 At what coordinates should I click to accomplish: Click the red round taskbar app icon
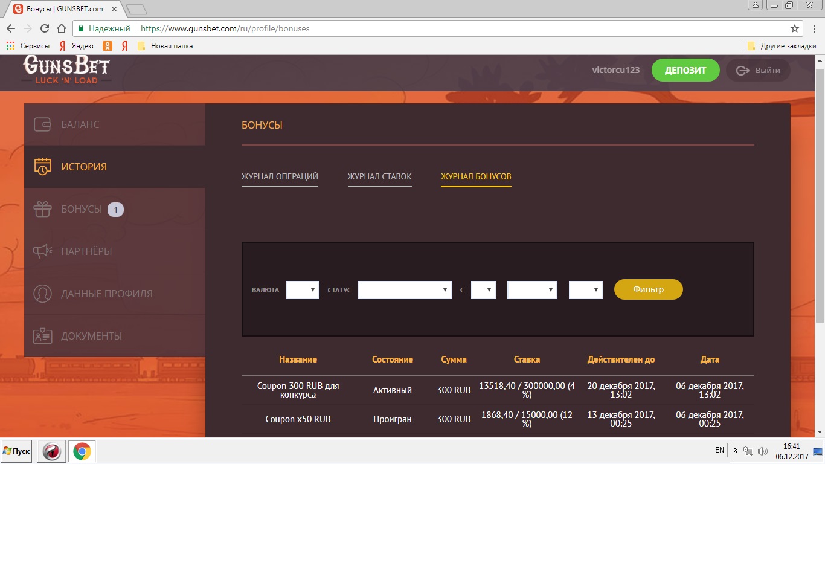[52, 451]
